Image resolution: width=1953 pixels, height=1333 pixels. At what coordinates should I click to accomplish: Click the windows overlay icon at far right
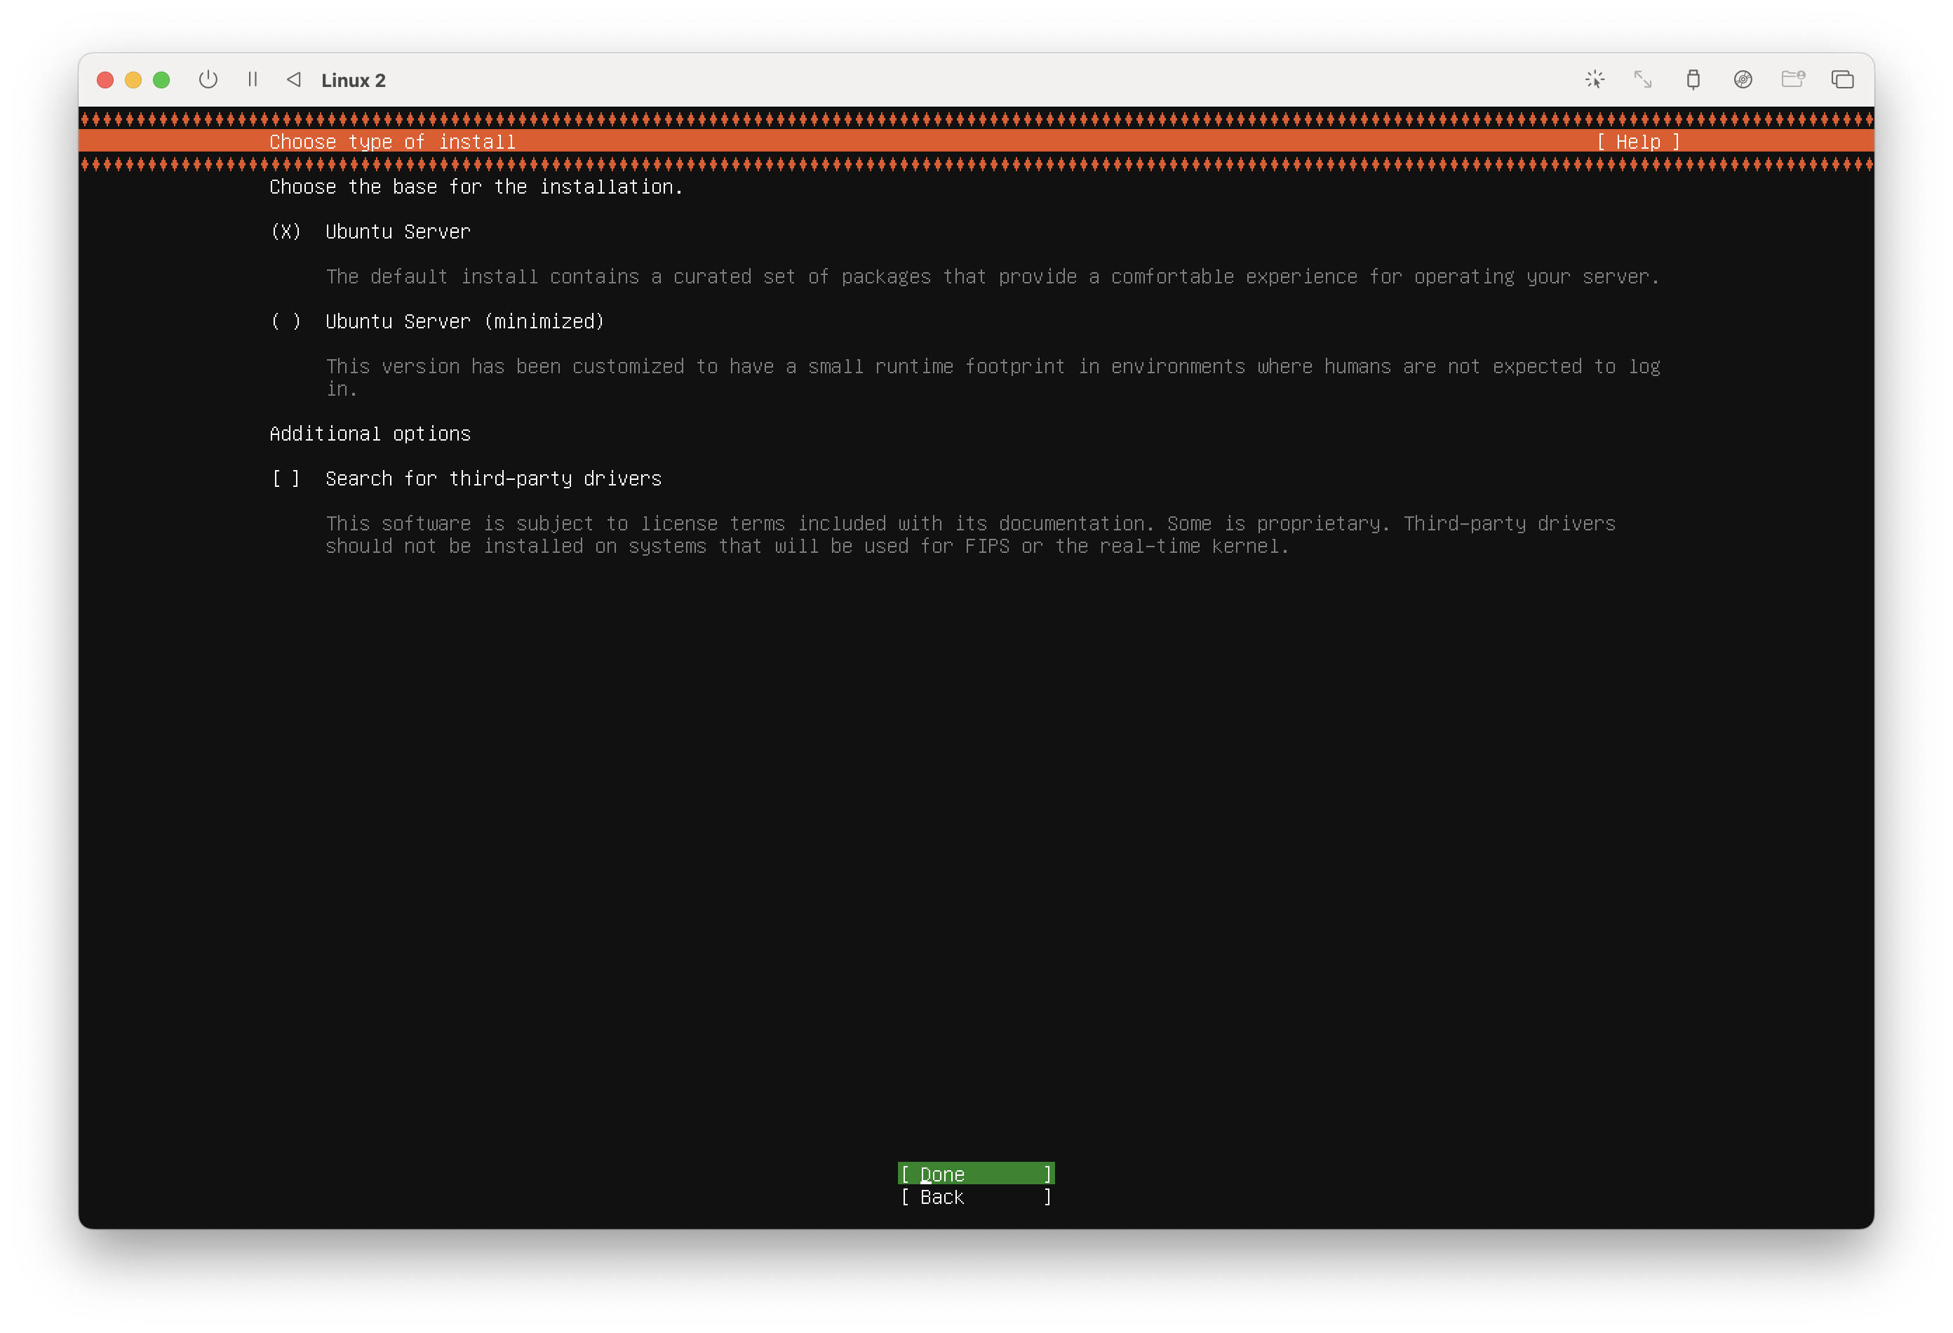(1842, 80)
